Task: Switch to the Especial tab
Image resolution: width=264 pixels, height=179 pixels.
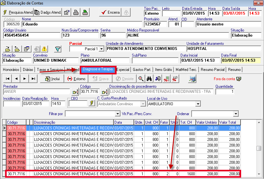Action: 123,69
